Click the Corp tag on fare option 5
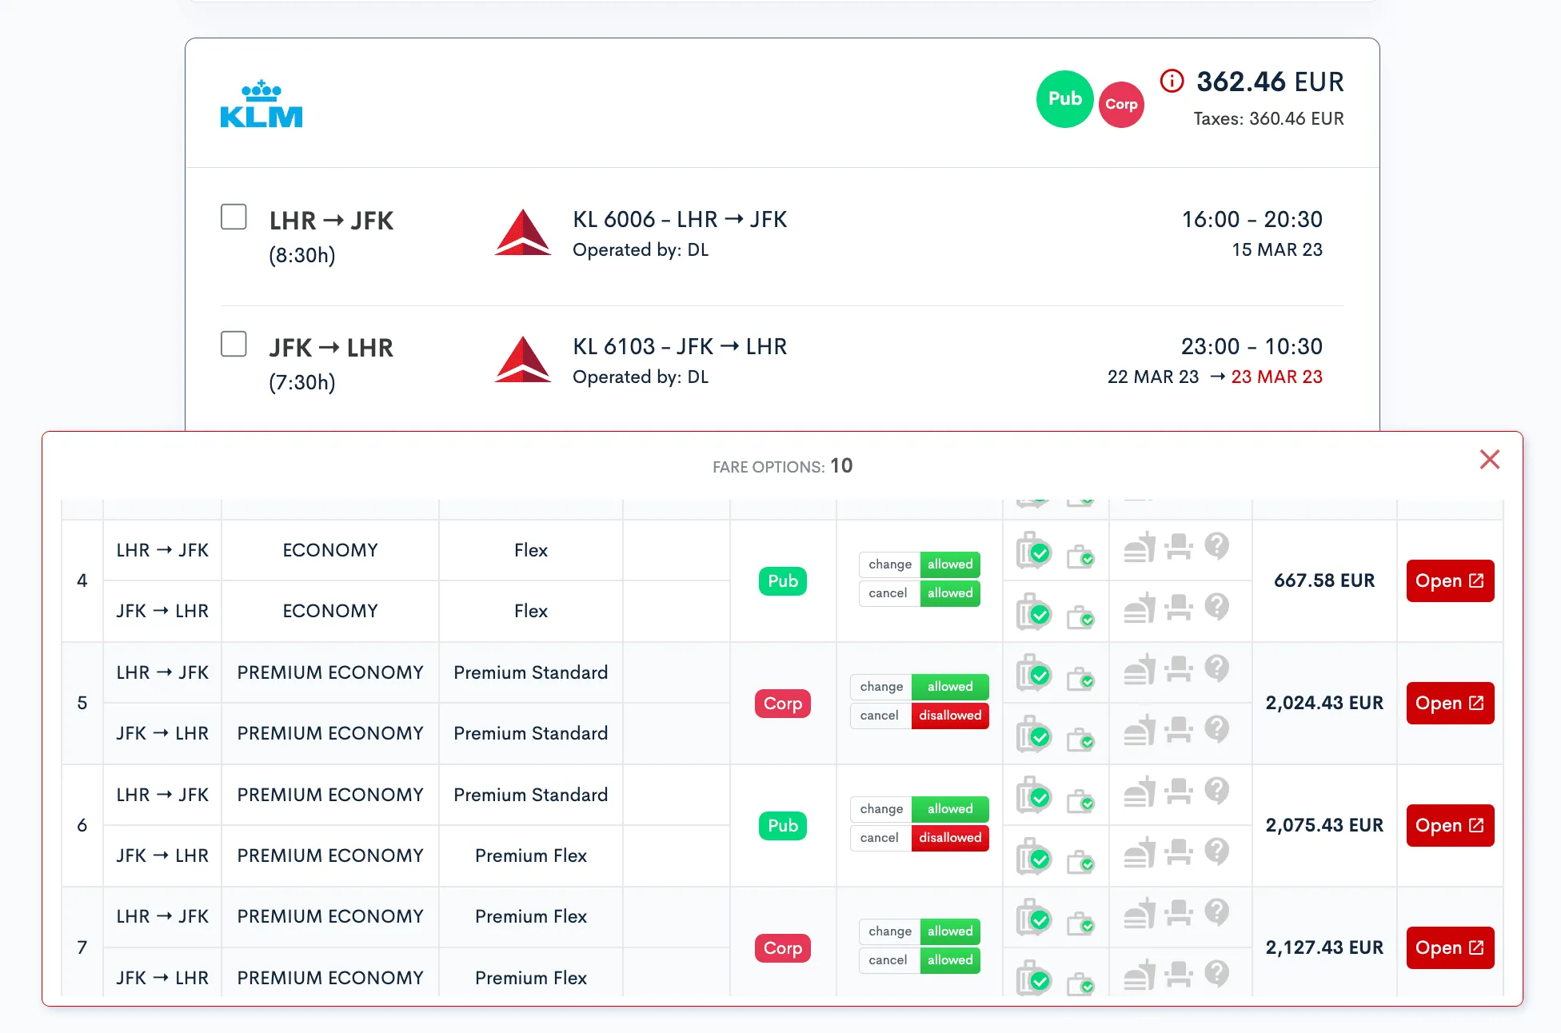The height and width of the screenshot is (1033, 1561). tap(782, 704)
